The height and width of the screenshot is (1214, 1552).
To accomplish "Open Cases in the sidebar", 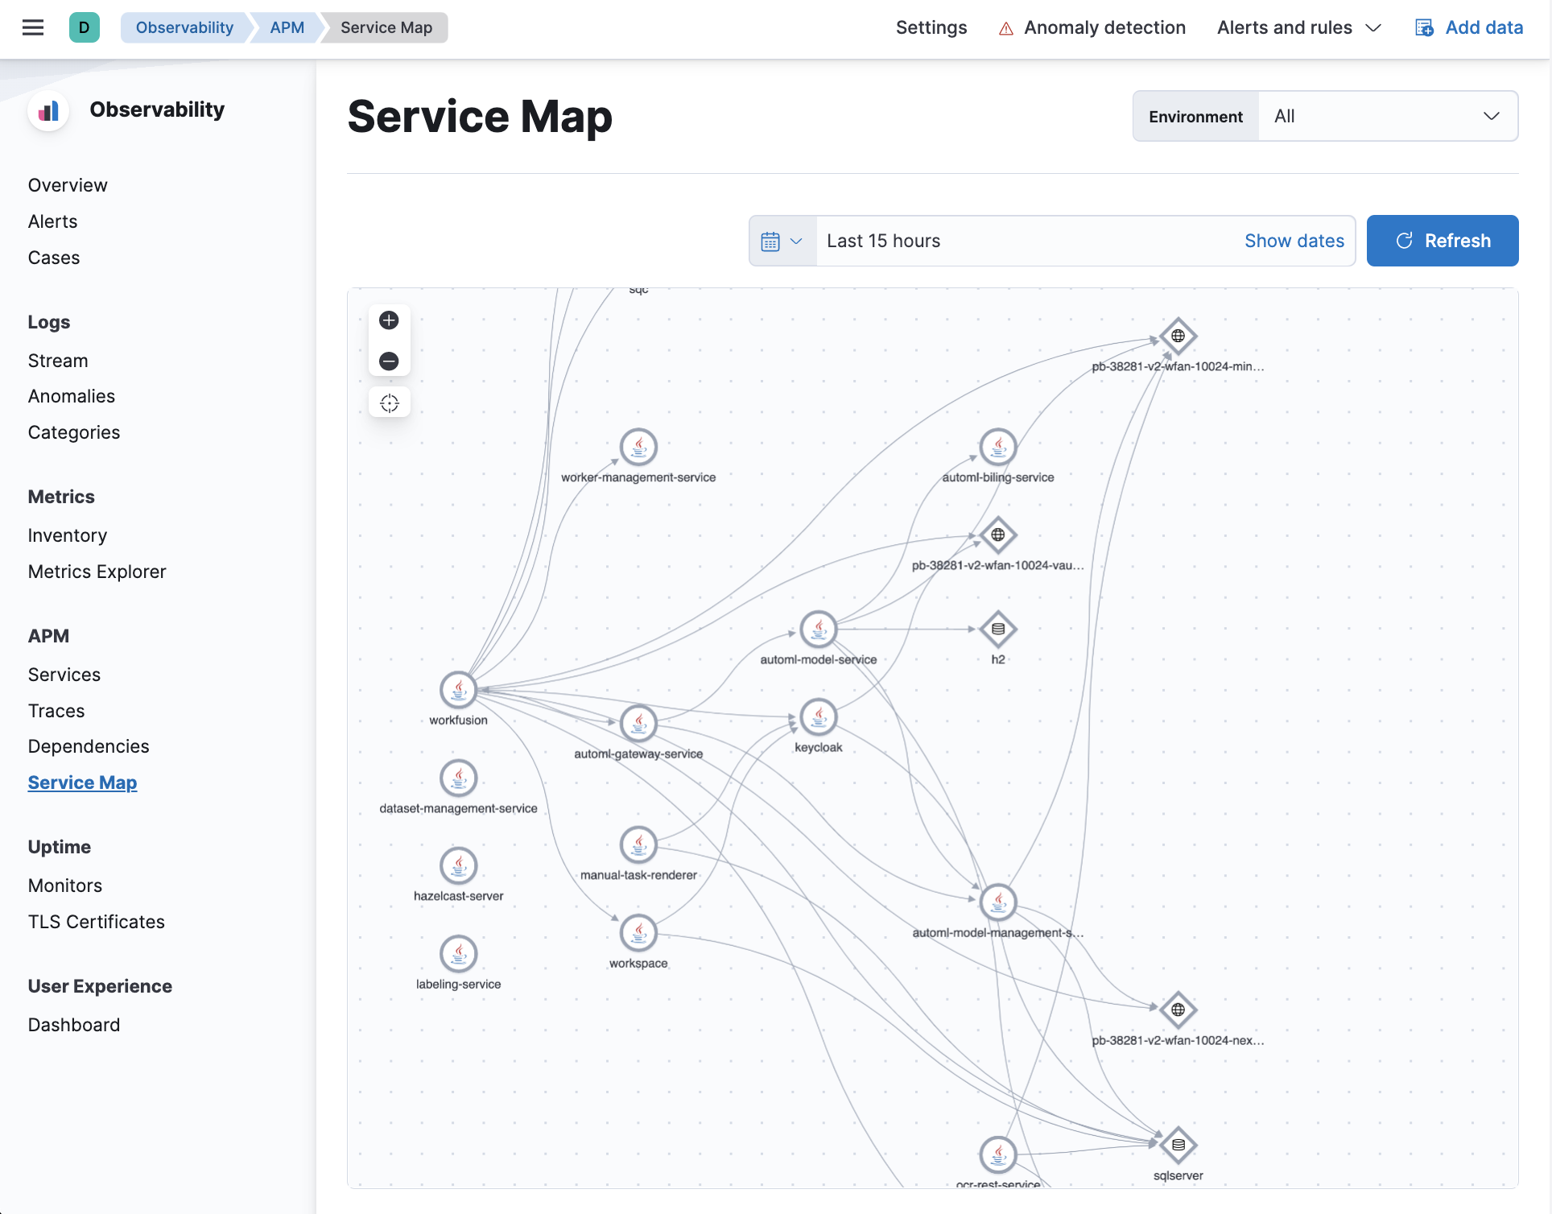I will (x=54, y=258).
